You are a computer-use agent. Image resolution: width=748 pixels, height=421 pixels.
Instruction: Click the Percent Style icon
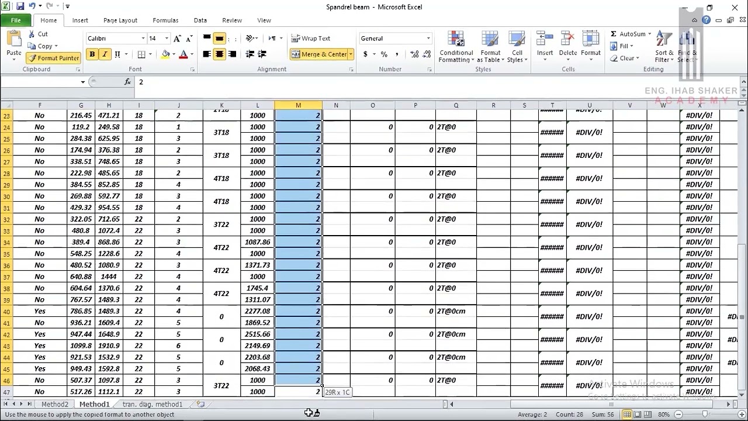(x=384, y=54)
